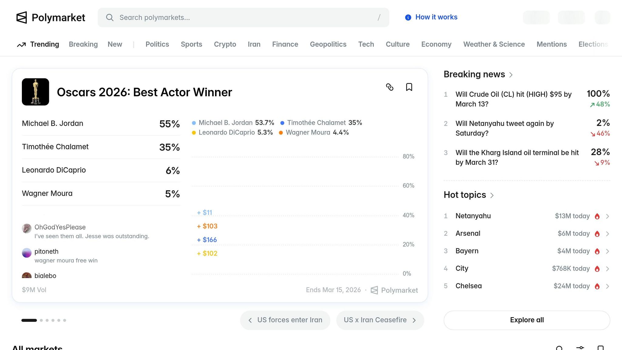This screenshot has width=622, height=350.
Task: Click the Trending arrow icon
Action: point(21,45)
